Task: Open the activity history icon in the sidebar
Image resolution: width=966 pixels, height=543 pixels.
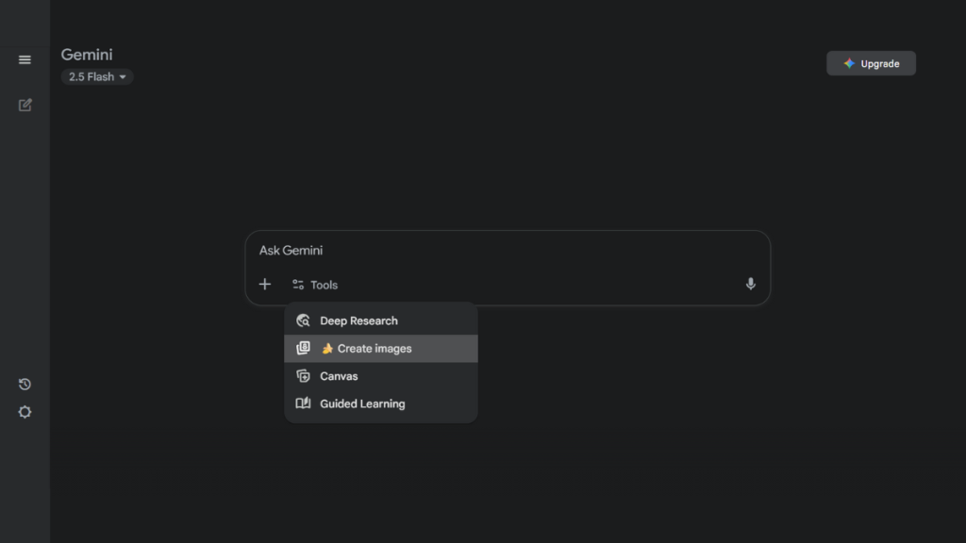Action: pos(25,384)
